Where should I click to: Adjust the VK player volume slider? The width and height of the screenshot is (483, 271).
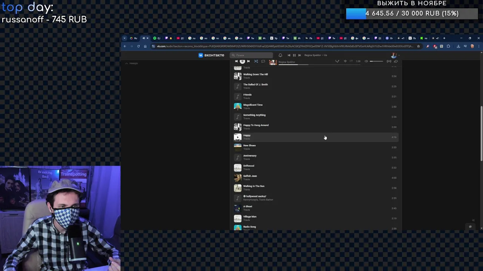[x=376, y=61]
